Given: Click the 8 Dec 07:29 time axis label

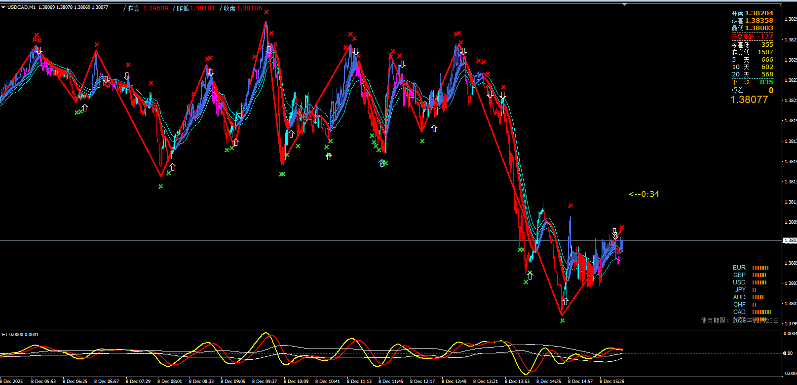Looking at the screenshot, I should pyautogui.click(x=138, y=381).
